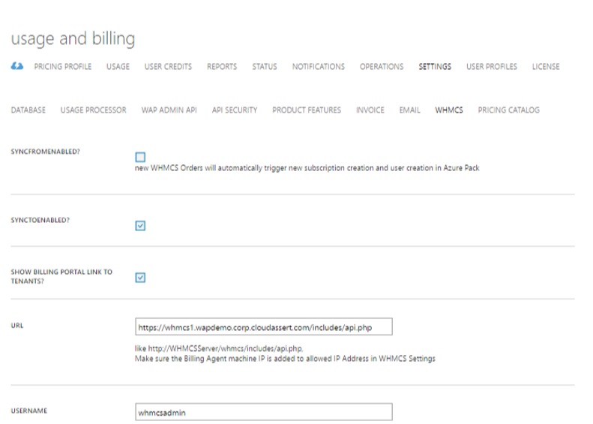Open the WAP Admin API sub-tab
593x424 pixels.
pyautogui.click(x=169, y=110)
